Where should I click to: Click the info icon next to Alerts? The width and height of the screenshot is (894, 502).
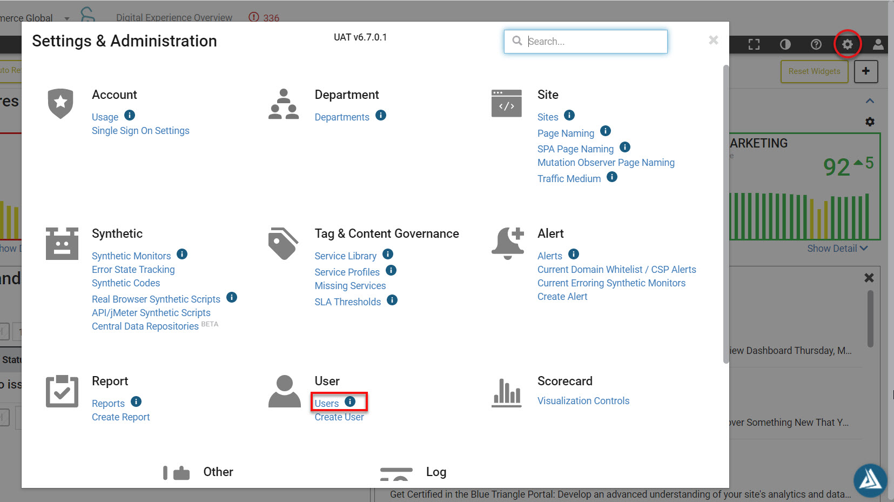point(574,254)
